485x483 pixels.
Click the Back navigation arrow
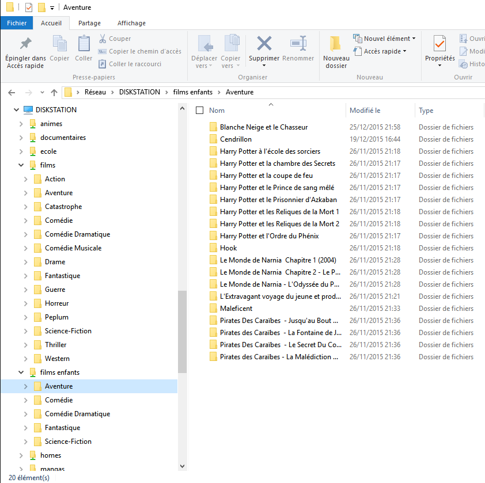pos(12,93)
